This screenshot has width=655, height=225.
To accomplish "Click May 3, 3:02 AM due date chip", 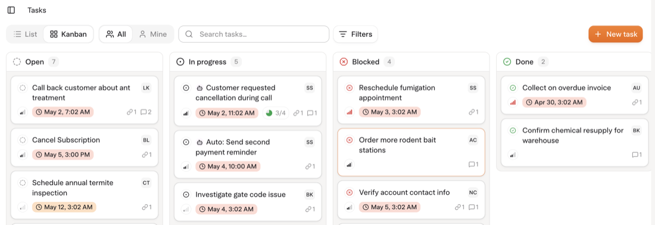I will [x=390, y=112].
